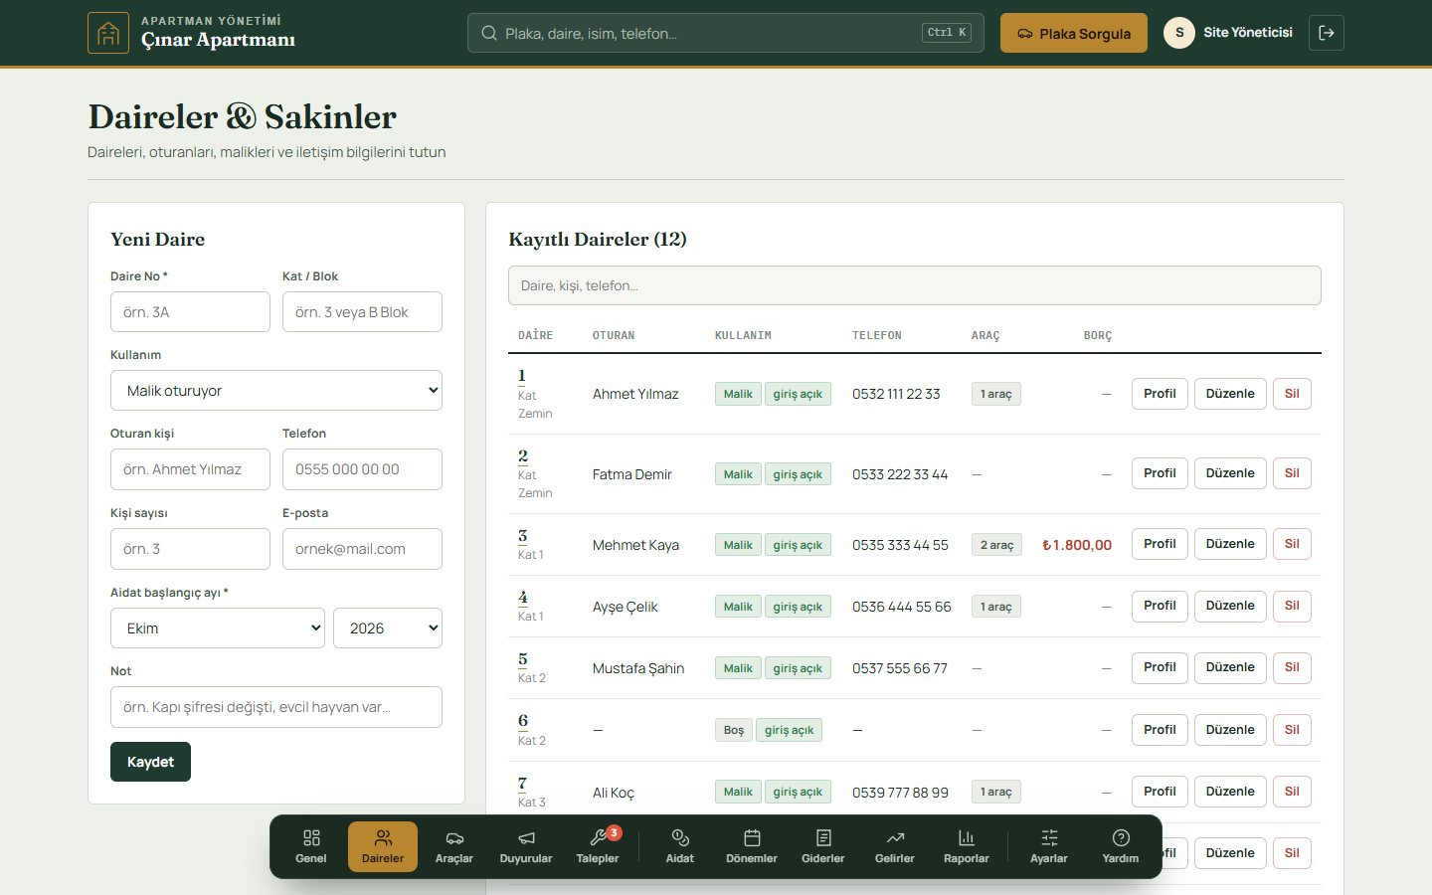The image size is (1432, 895).
Task: Click the Daire No input field
Action: 190,312
